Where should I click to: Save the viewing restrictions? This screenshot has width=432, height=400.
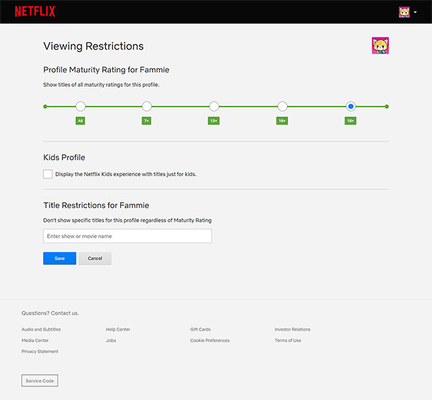coord(60,258)
